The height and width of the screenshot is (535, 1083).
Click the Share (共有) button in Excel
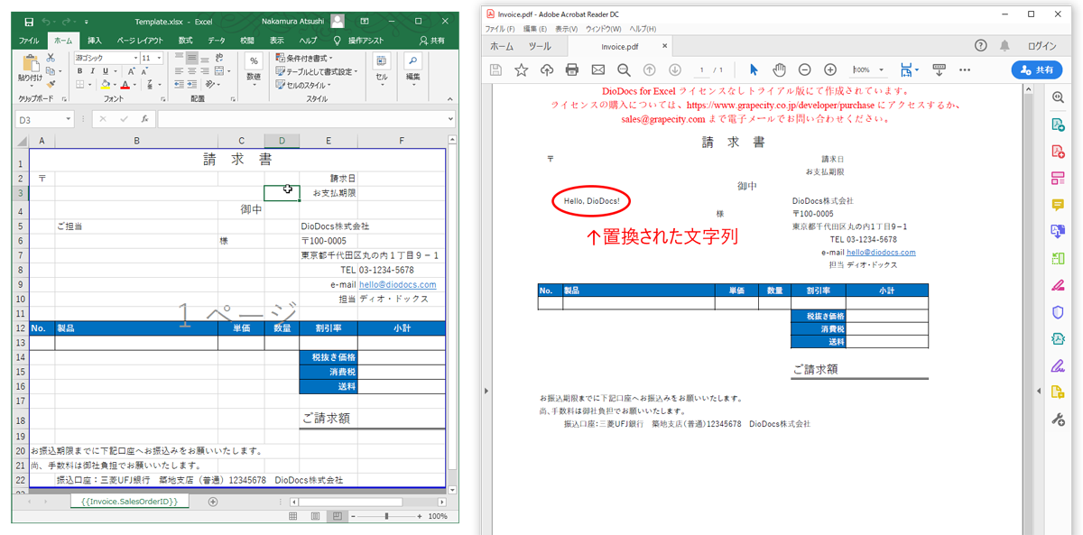click(431, 41)
